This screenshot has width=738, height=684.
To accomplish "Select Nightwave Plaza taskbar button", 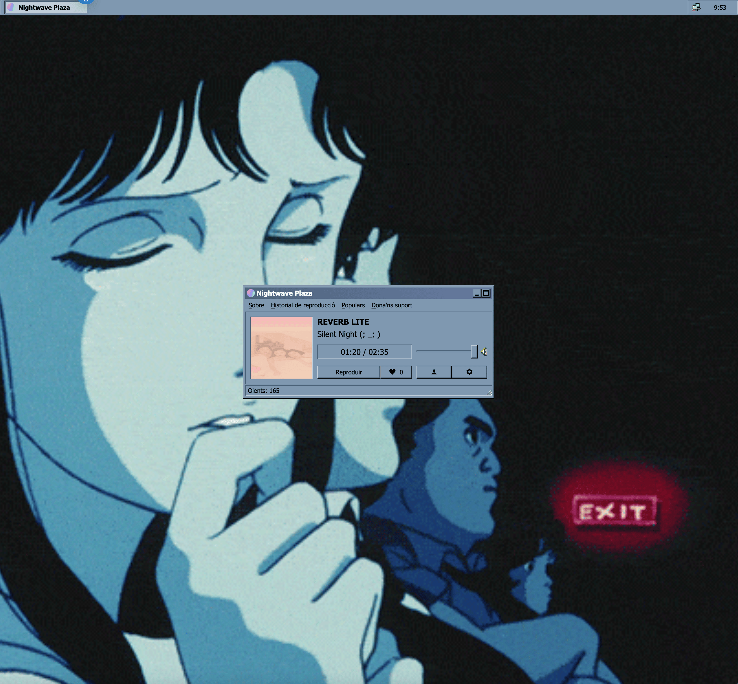I will pos(46,7).
